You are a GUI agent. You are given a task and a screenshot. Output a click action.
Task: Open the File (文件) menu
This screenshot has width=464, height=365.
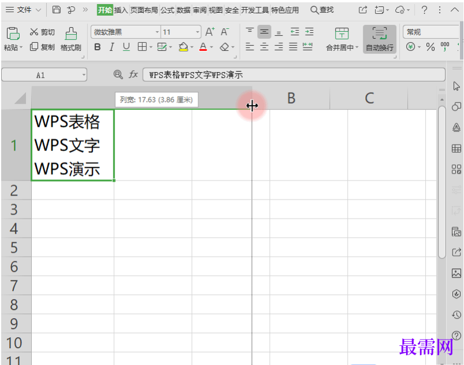click(x=23, y=10)
